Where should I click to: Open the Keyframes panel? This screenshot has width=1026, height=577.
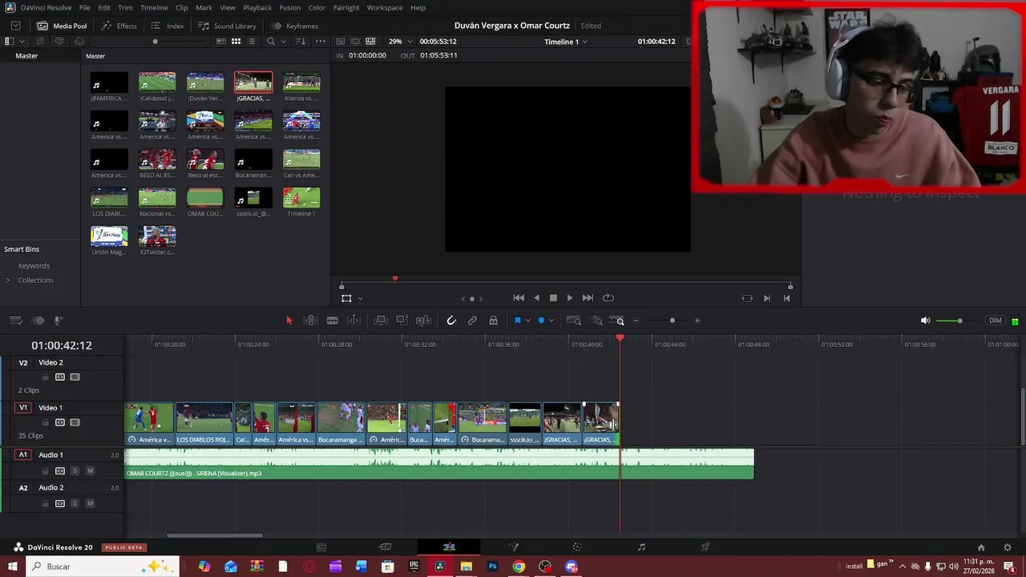[294, 26]
